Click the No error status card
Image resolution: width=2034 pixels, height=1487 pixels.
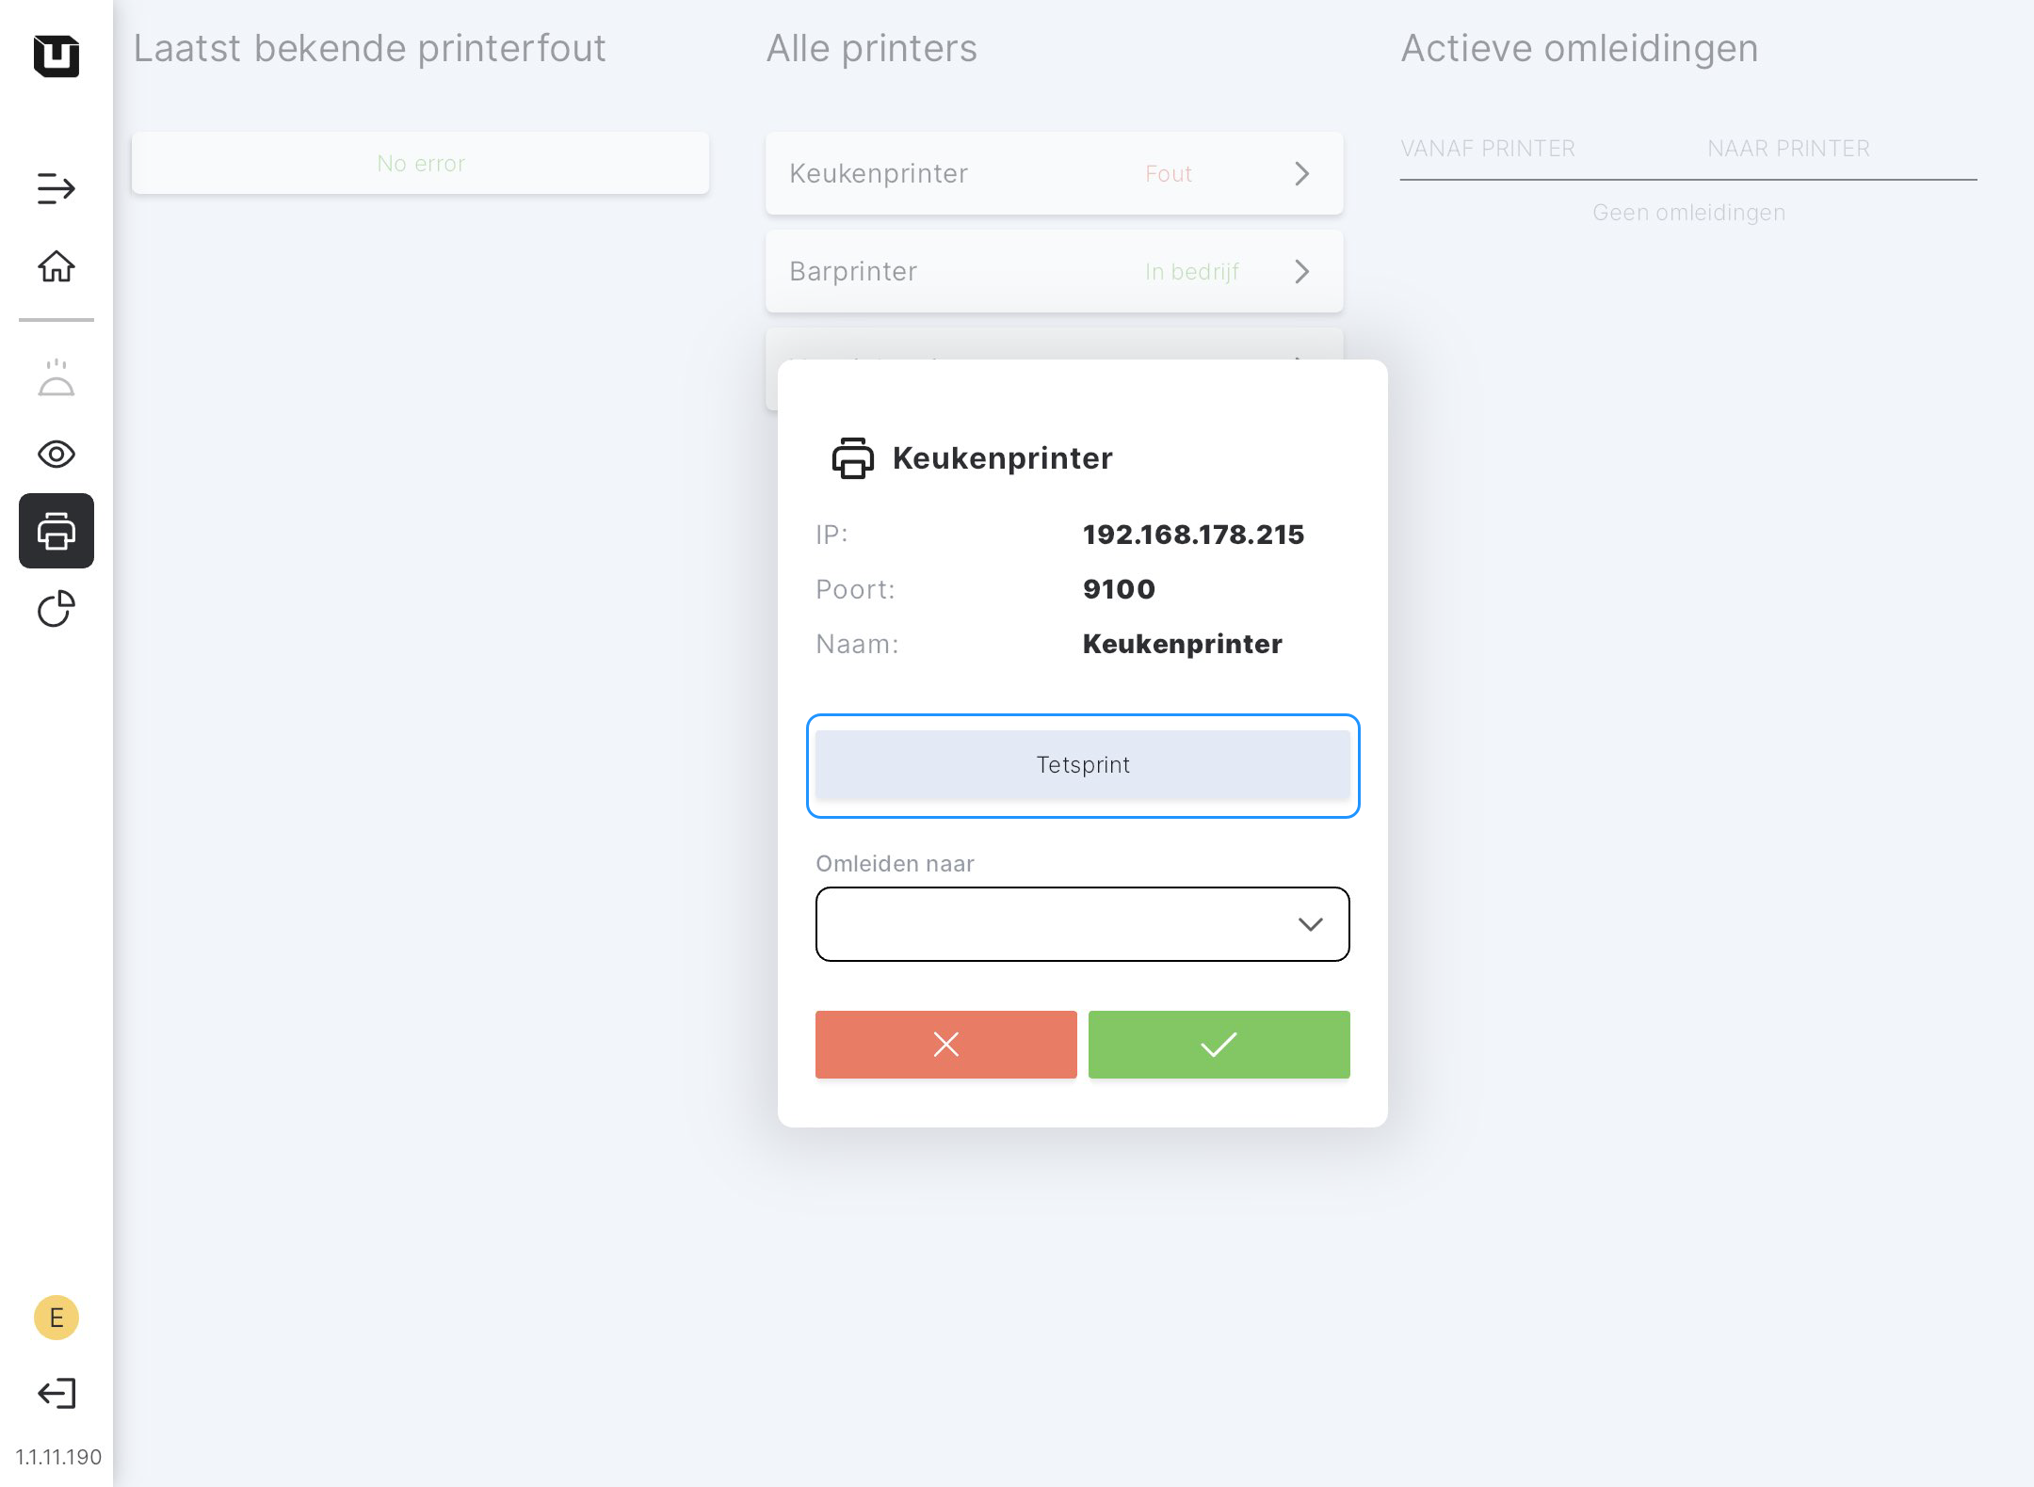[420, 164]
